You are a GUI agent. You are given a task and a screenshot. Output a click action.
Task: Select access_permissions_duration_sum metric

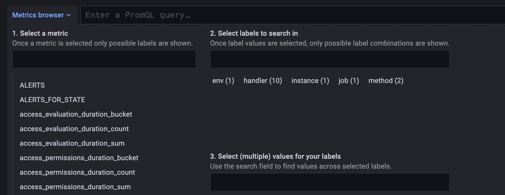pyautogui.click(x=75, y=187)
